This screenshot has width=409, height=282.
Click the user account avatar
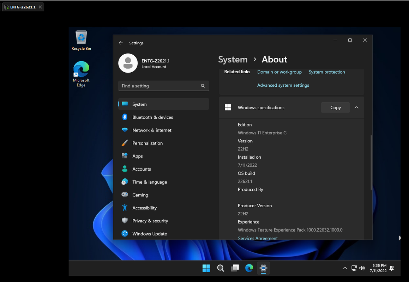click(x=128, y=63)
